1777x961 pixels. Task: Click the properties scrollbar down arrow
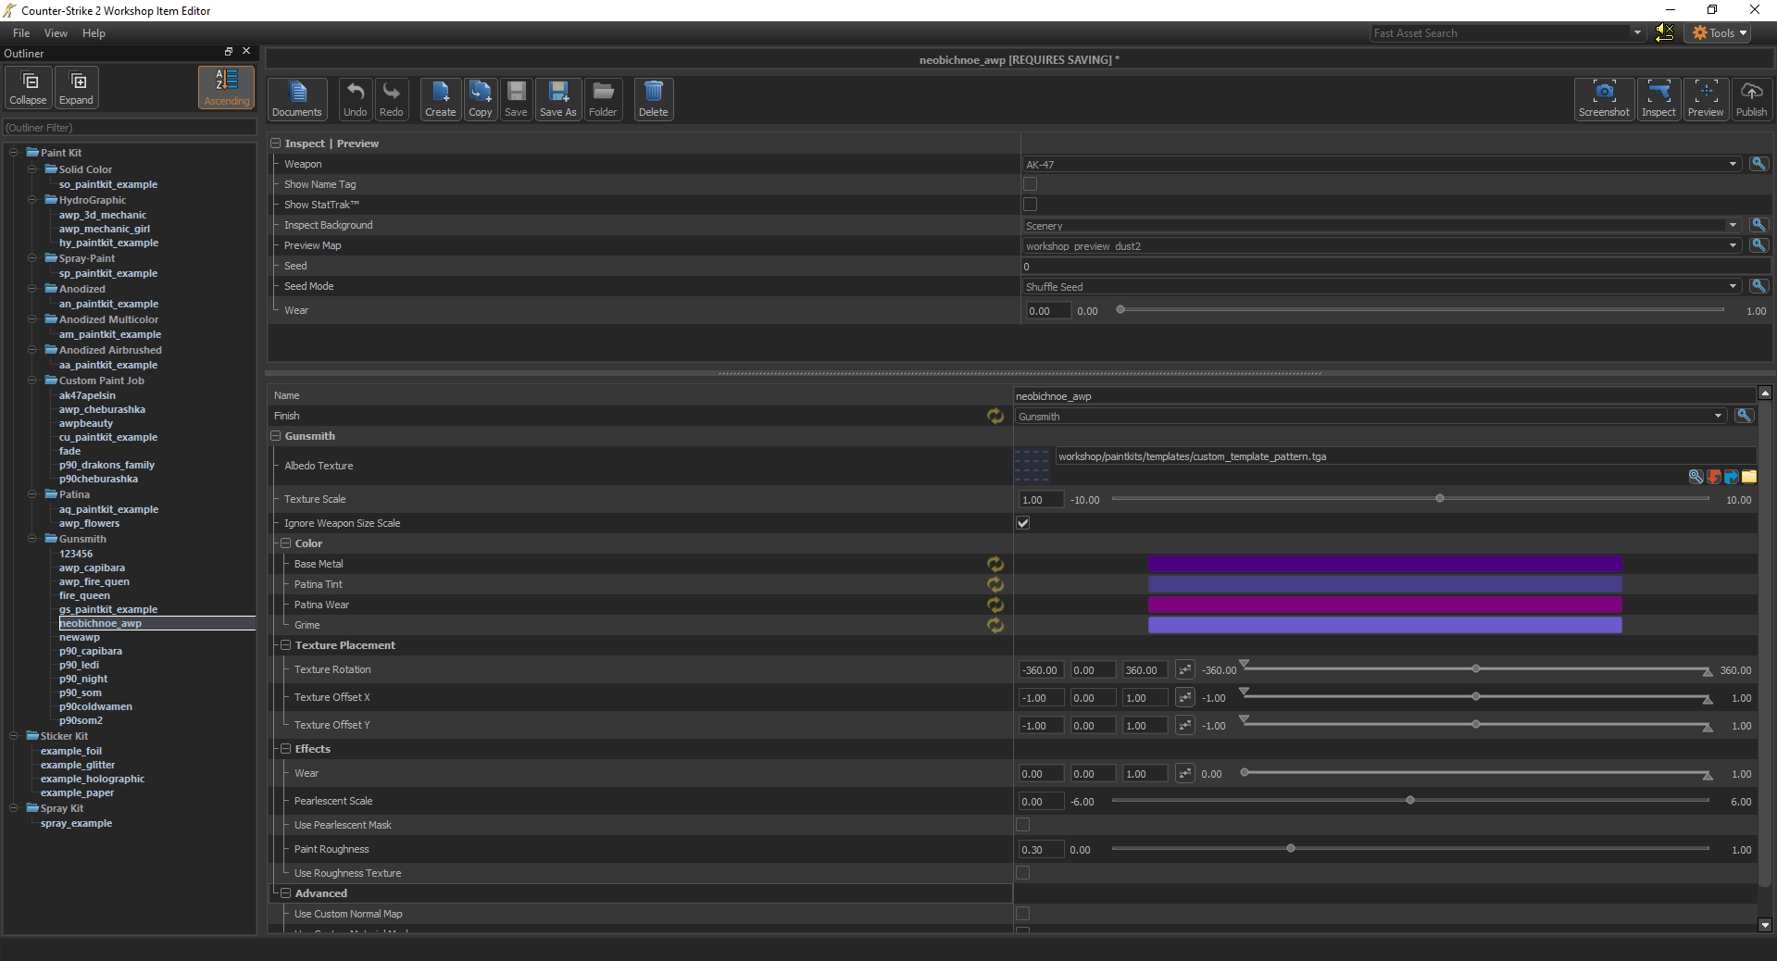[1765, 925]
